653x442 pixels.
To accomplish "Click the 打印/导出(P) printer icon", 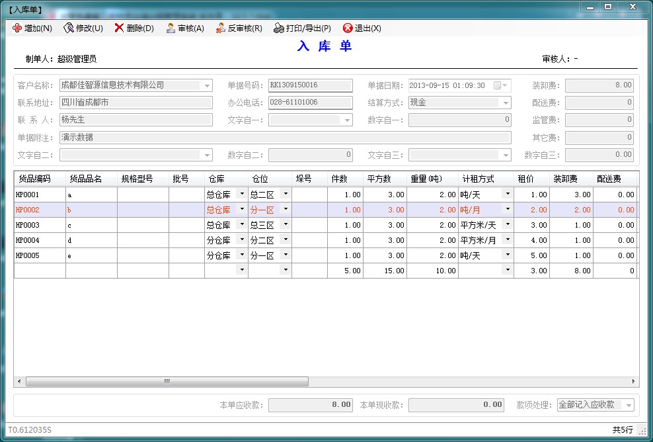I will [x=279, y=28].
